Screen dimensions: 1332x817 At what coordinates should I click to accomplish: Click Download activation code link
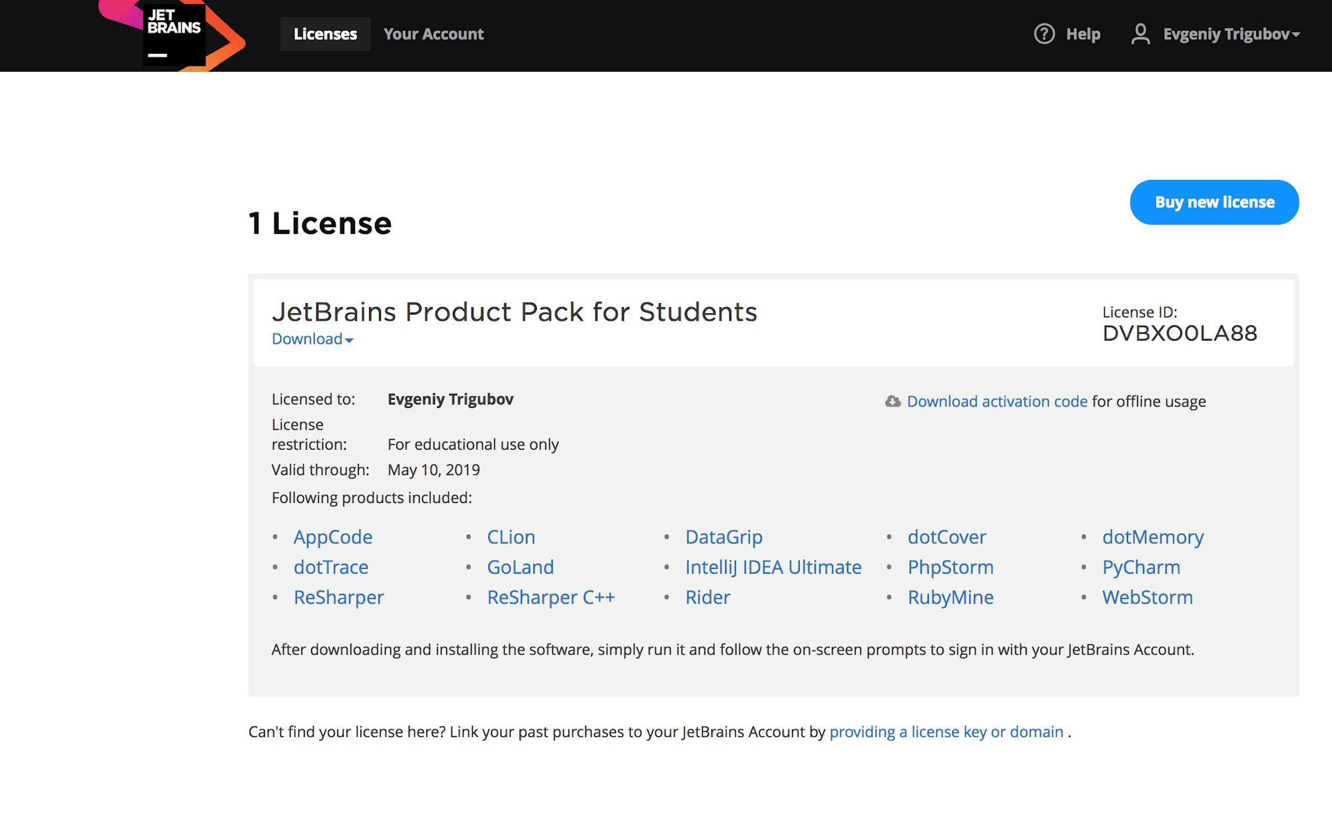(x=997, y=401)
